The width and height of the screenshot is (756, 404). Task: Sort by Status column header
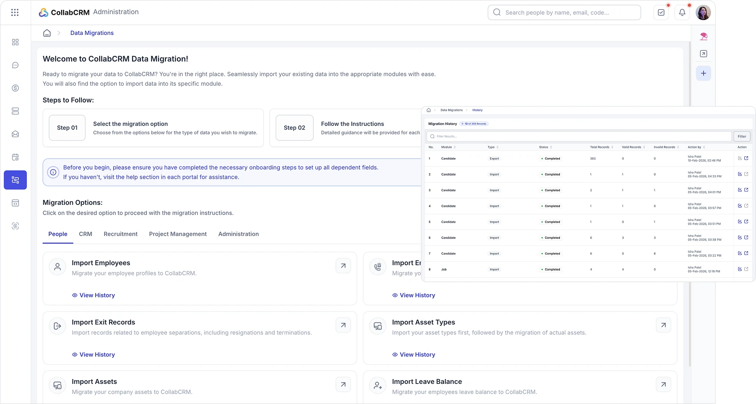[x=546, y=147]
